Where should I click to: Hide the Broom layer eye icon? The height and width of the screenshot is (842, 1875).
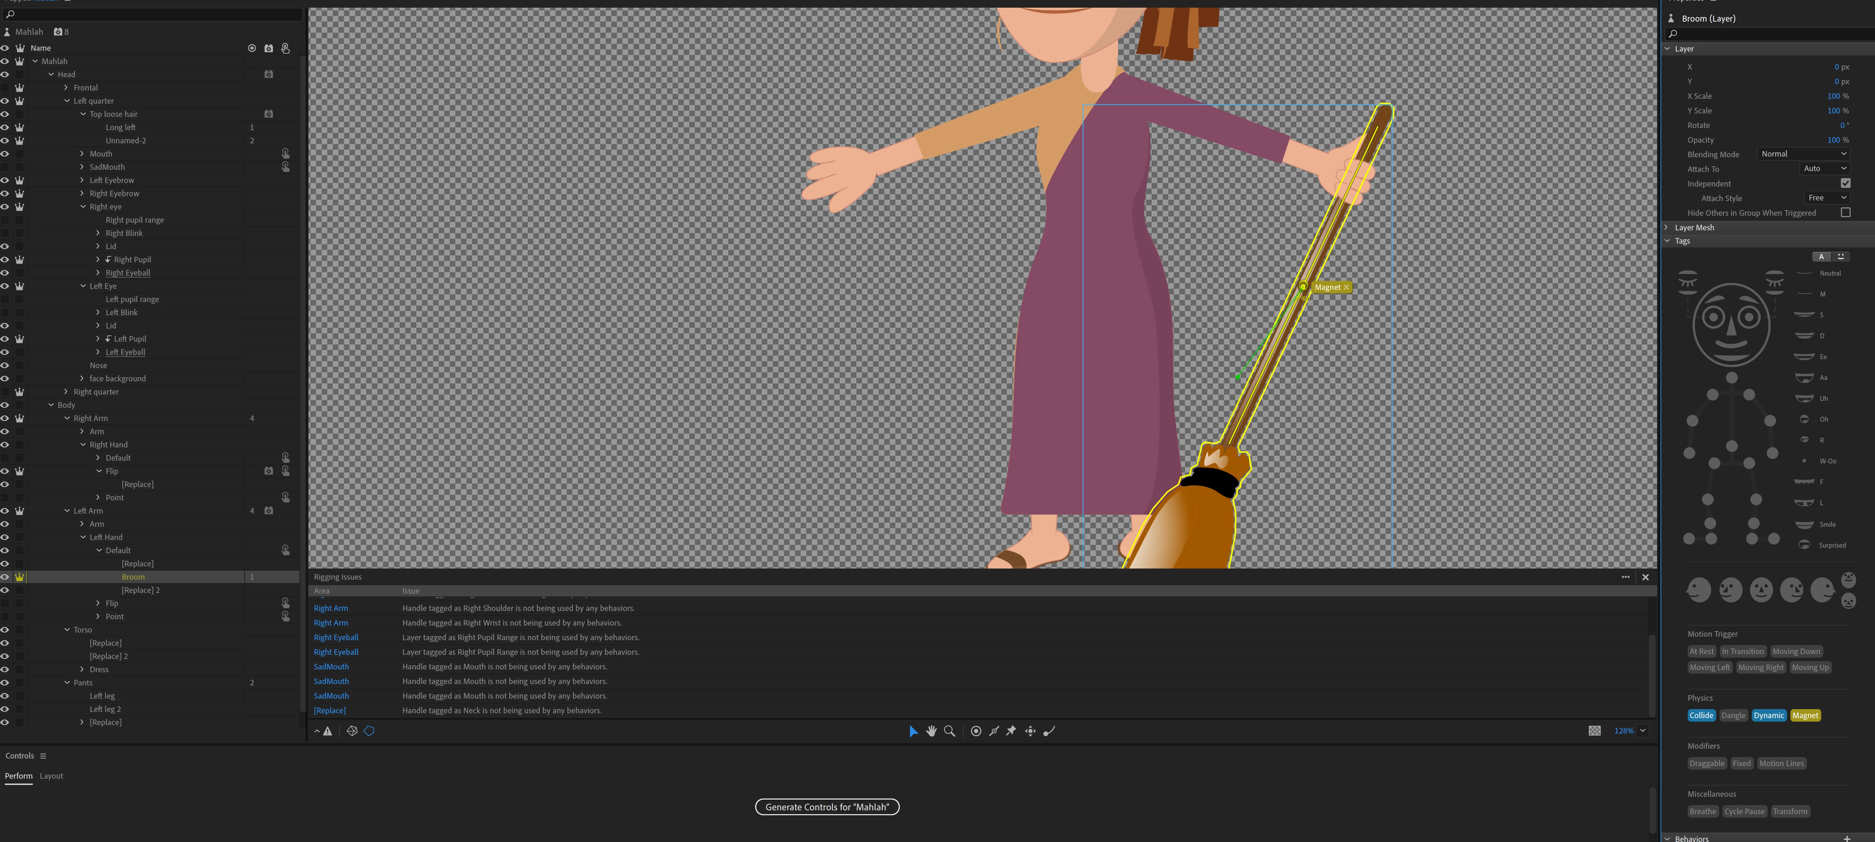pos(5,577)
